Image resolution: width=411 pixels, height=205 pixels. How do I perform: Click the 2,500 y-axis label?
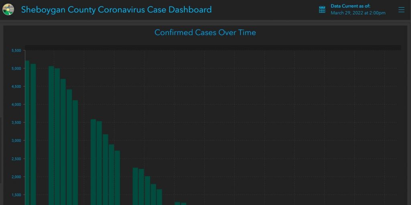16,159
